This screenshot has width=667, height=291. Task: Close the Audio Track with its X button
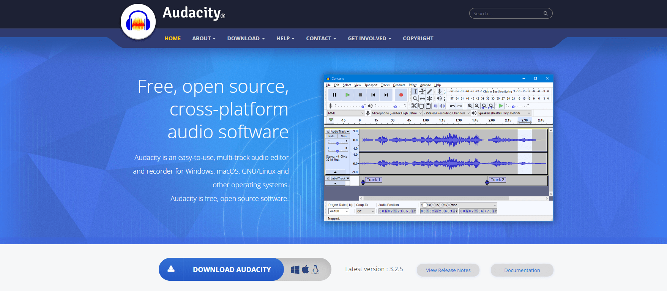(328, 131)
